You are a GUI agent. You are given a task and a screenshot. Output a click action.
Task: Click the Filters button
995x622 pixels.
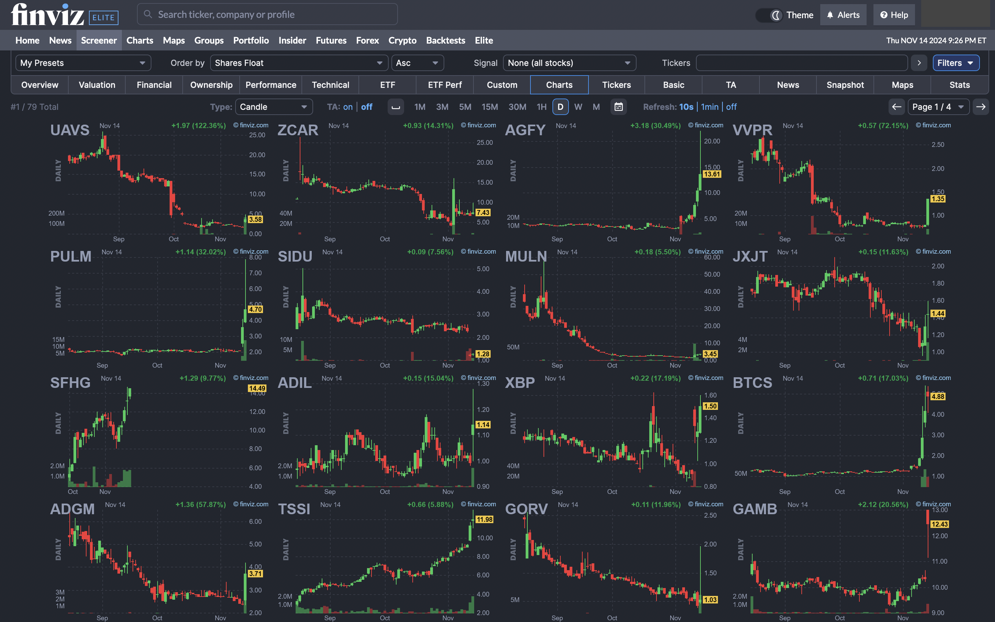956,62
